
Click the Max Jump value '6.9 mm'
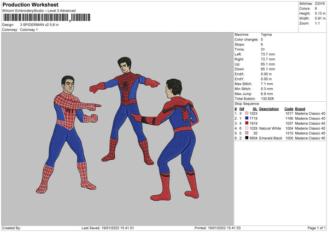pos(267,94)
